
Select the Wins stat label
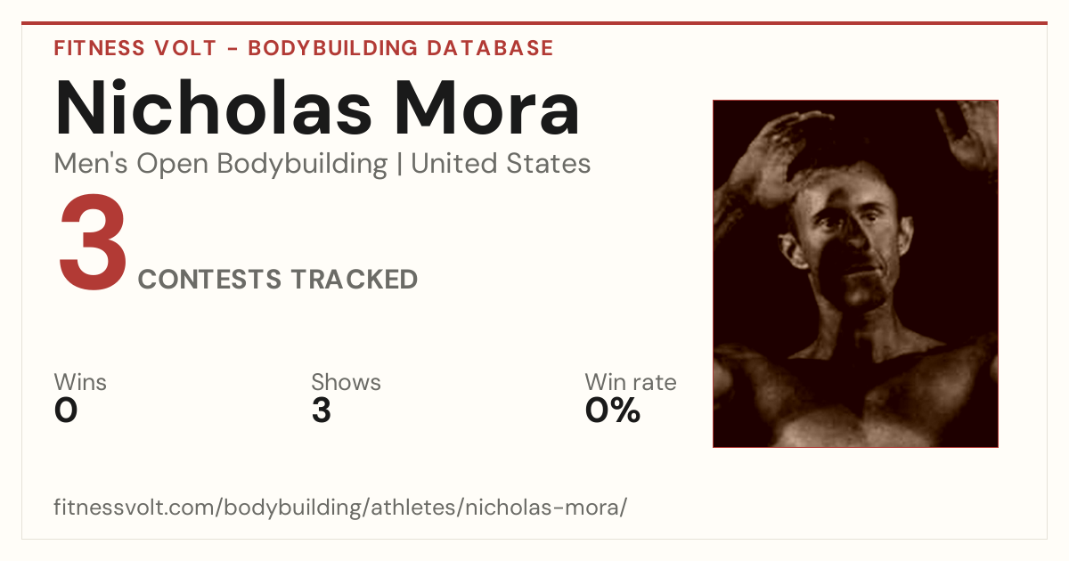point(80,382)
